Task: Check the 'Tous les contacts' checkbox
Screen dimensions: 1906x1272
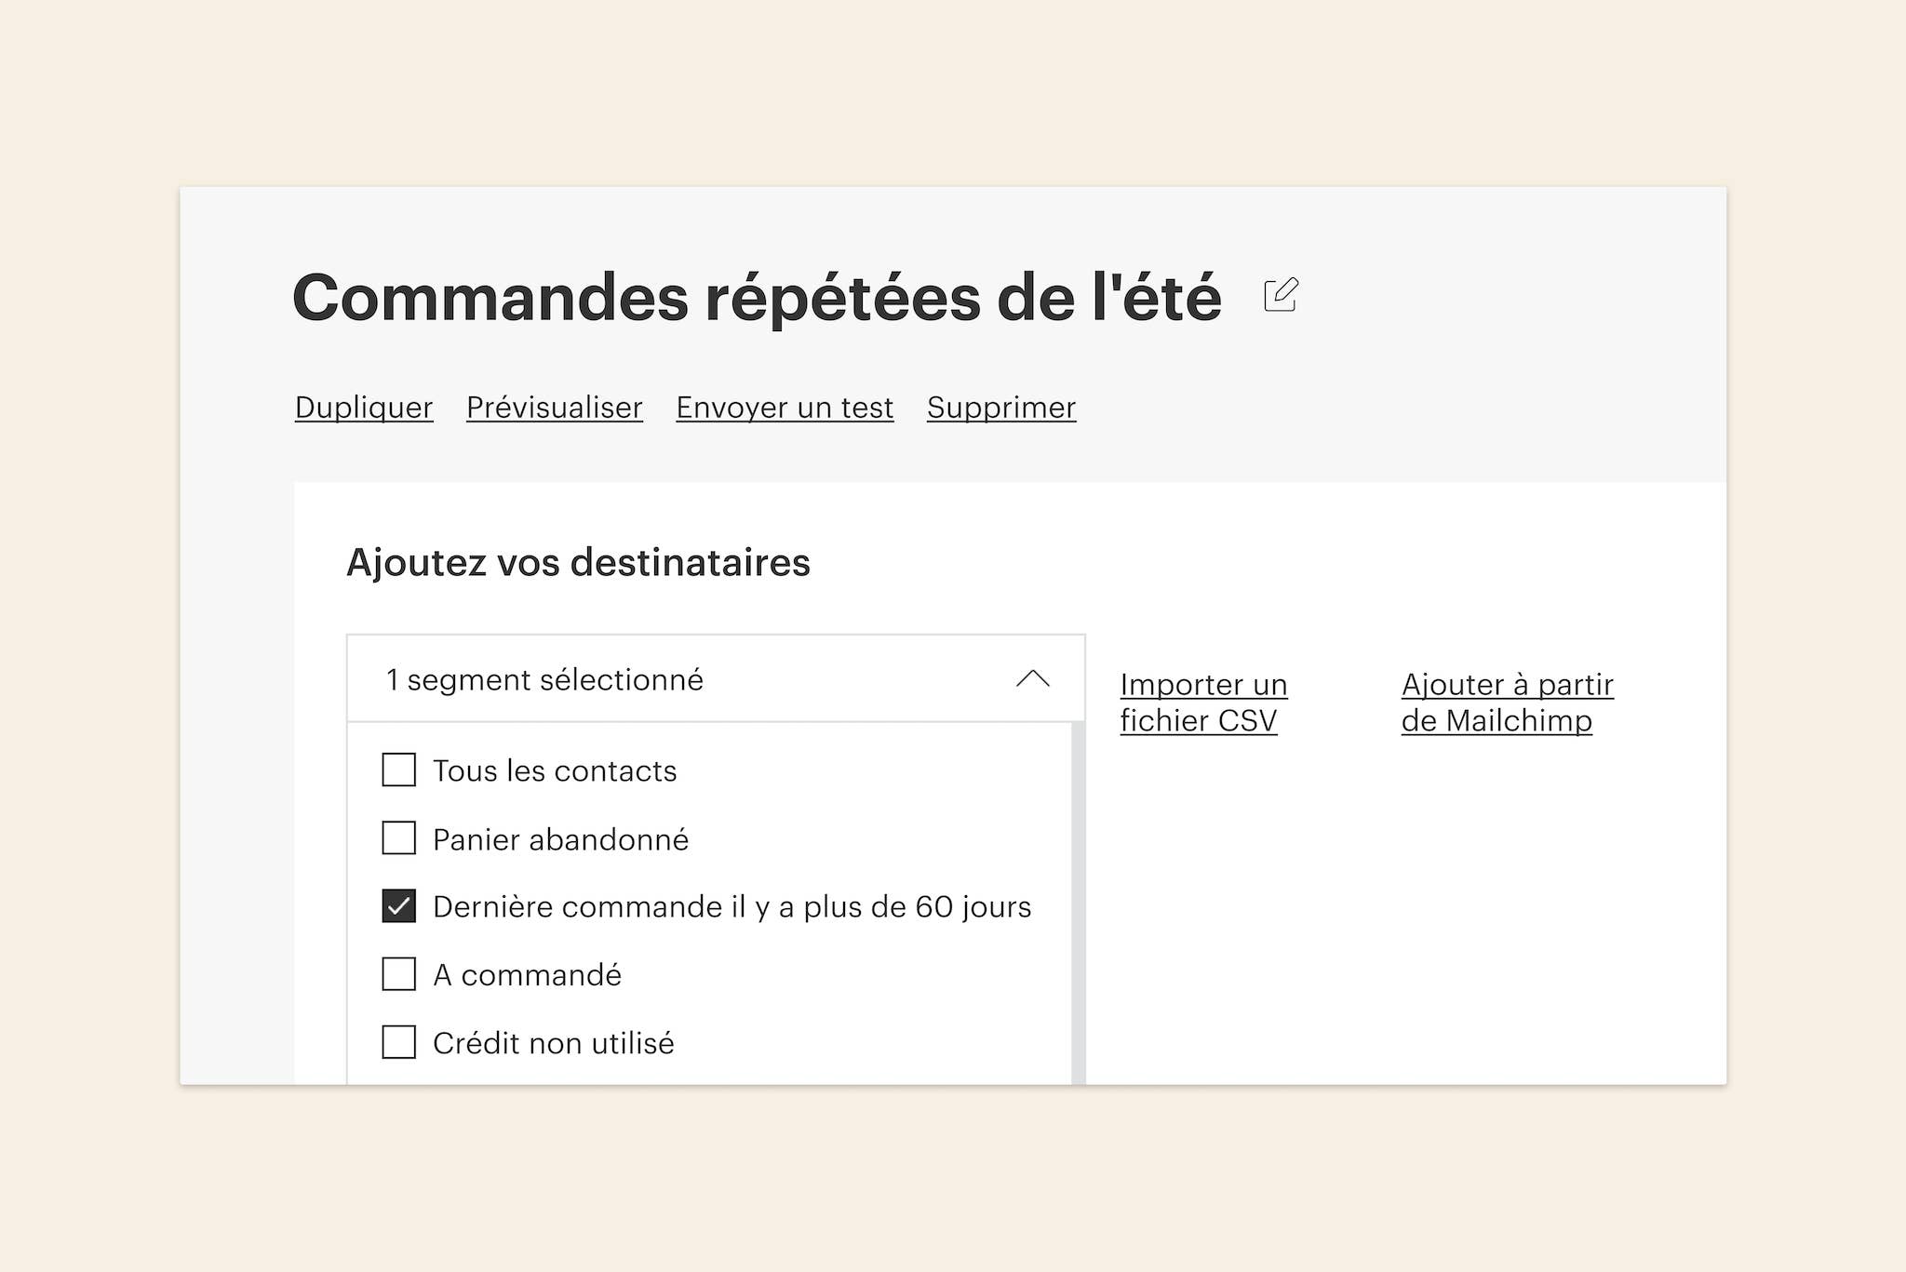Action: (399, 770)
